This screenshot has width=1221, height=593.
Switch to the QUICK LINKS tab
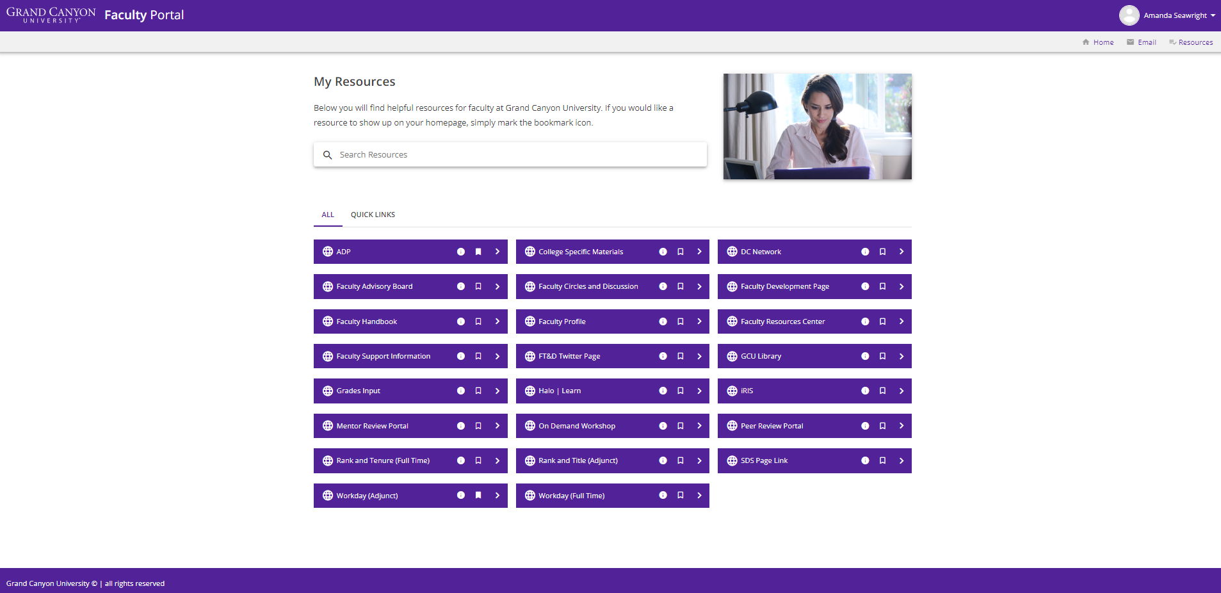coord(373,215)
